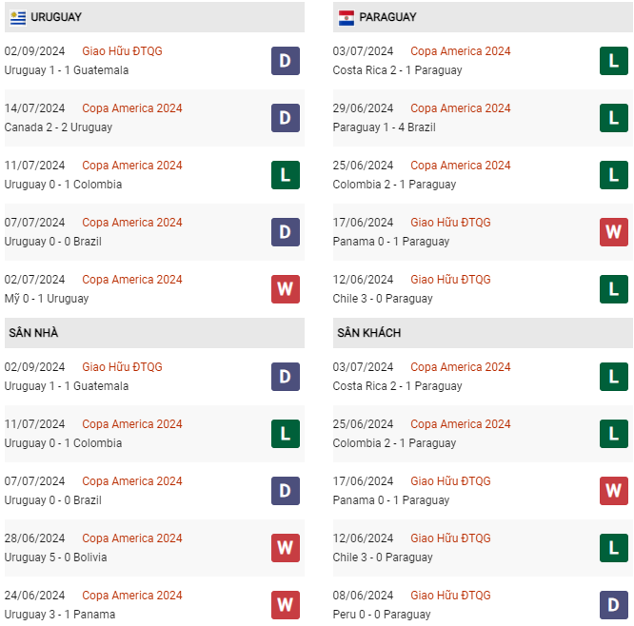The width and height of the screenshot is (634, 626).
Task: Click the D badge for Canada 2-2 Uruguay
Action: [x=286, y=118]
